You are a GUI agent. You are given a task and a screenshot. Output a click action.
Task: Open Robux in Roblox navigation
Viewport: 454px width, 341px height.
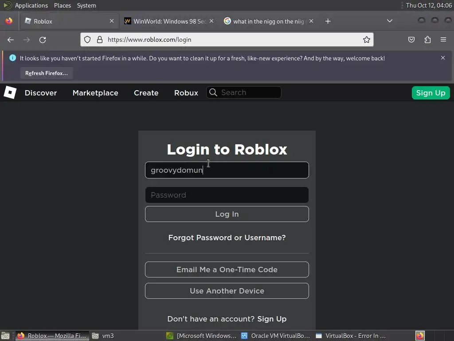click(x=186, y=93)
